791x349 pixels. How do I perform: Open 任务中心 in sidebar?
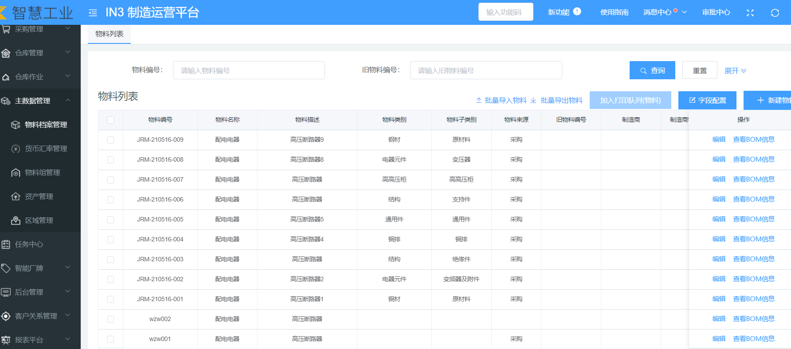(29, 244)
